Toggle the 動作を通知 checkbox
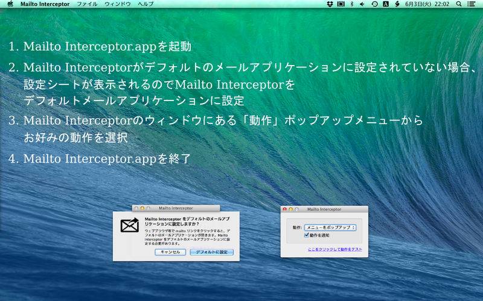The width and height of the screenshot is (483, 301). (307, 235)
